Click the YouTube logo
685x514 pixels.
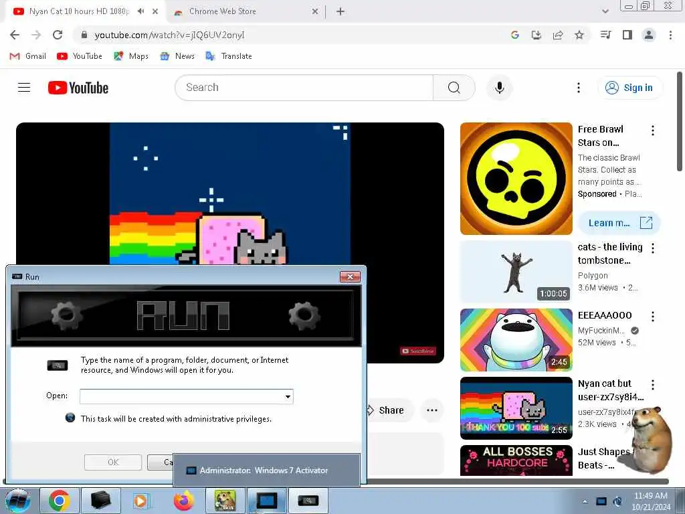[78, 88]
